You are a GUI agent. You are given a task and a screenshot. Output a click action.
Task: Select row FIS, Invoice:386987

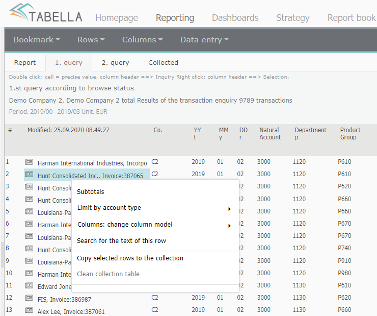[x=64, y=299]
